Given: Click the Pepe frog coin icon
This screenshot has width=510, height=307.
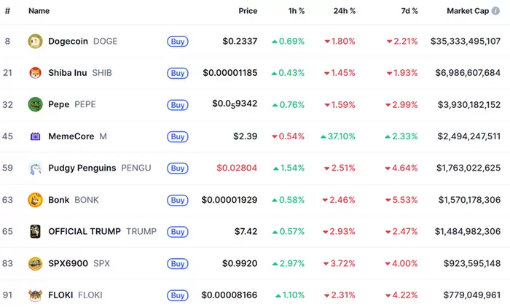Looking at the screenshot, I should click(x=35, y=104).
